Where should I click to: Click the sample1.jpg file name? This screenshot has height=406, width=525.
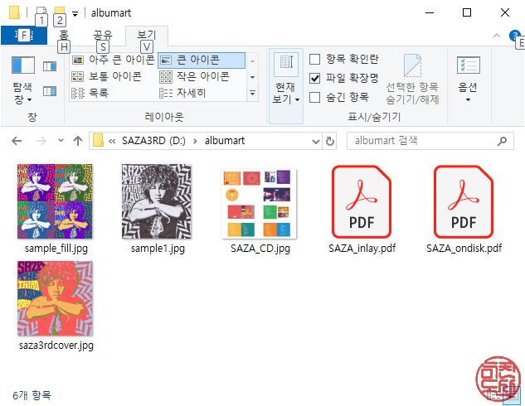click(158, 249)
